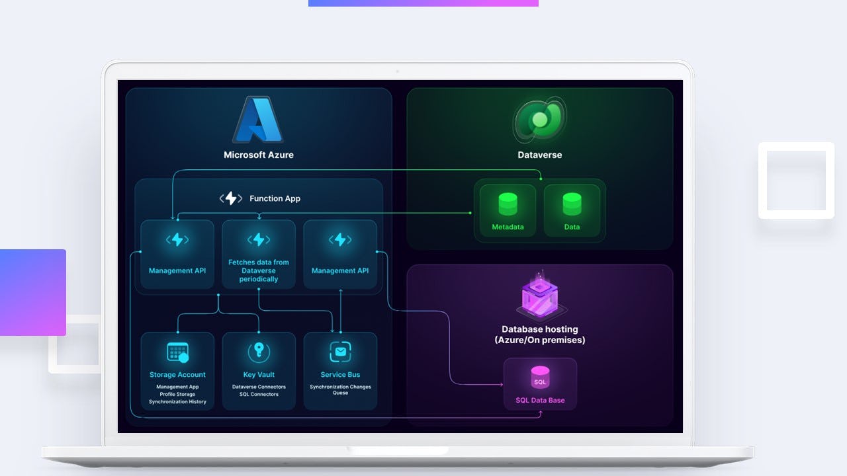The image size is (847, 476).
Task: Open the Storage Account calendar icon
Action: (x=177, y=351)
